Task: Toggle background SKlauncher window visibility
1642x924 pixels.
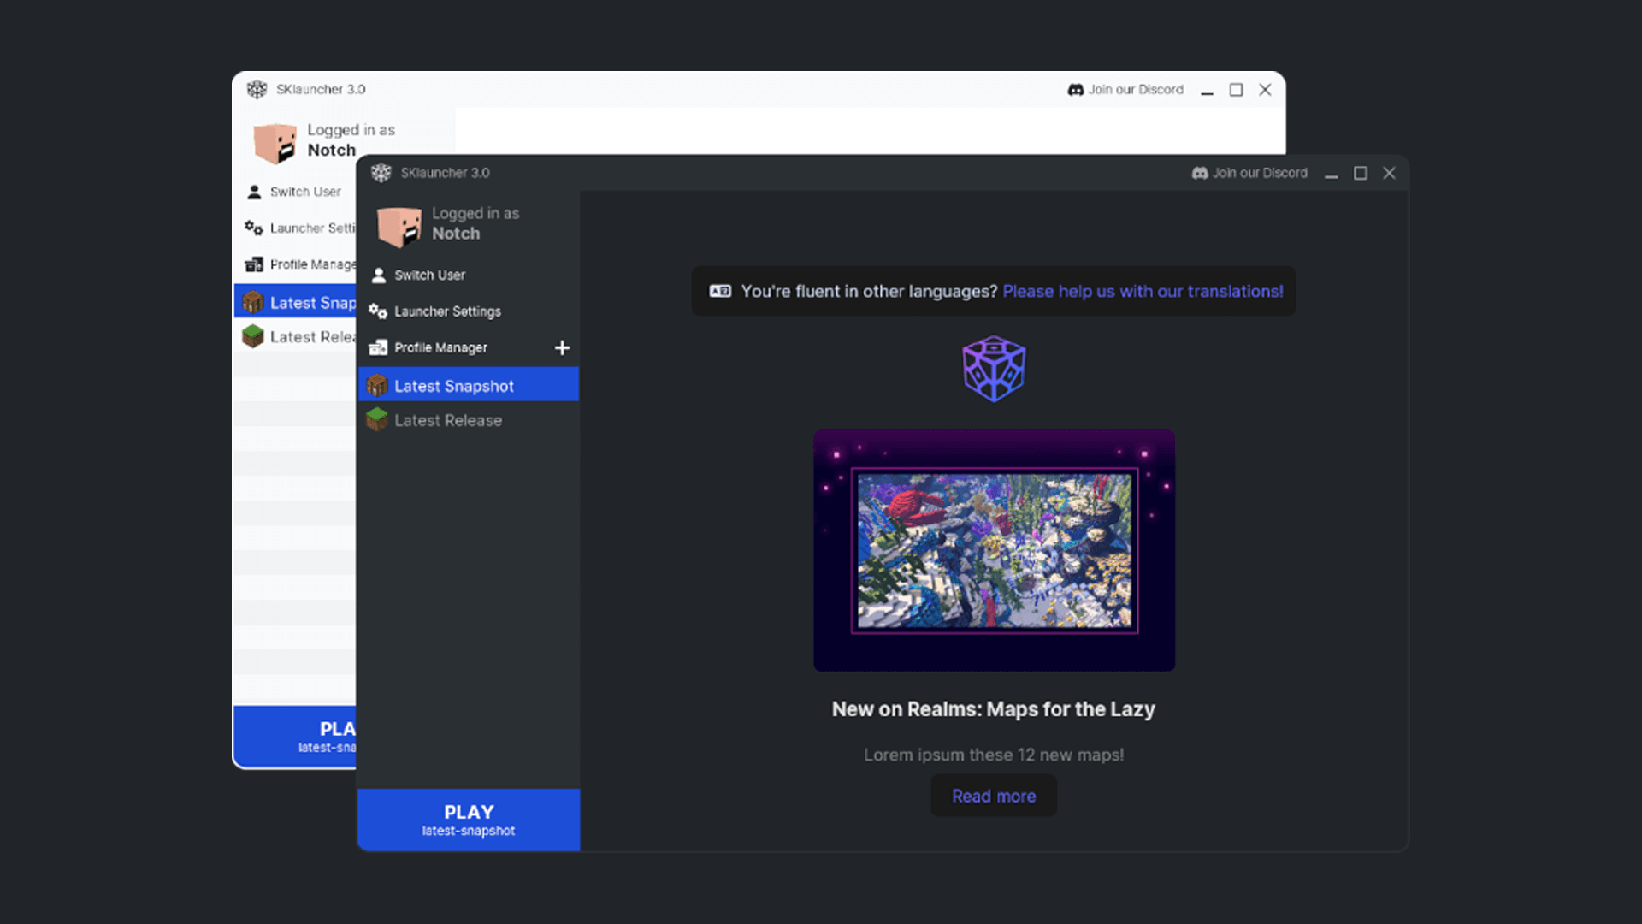Action: pos(1207,89)
